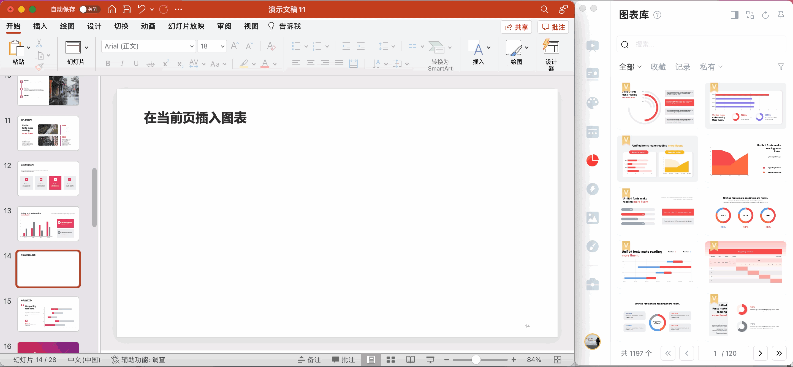Click the zoom slider handle
Screen dimensions: 793x367
point(476,360)
